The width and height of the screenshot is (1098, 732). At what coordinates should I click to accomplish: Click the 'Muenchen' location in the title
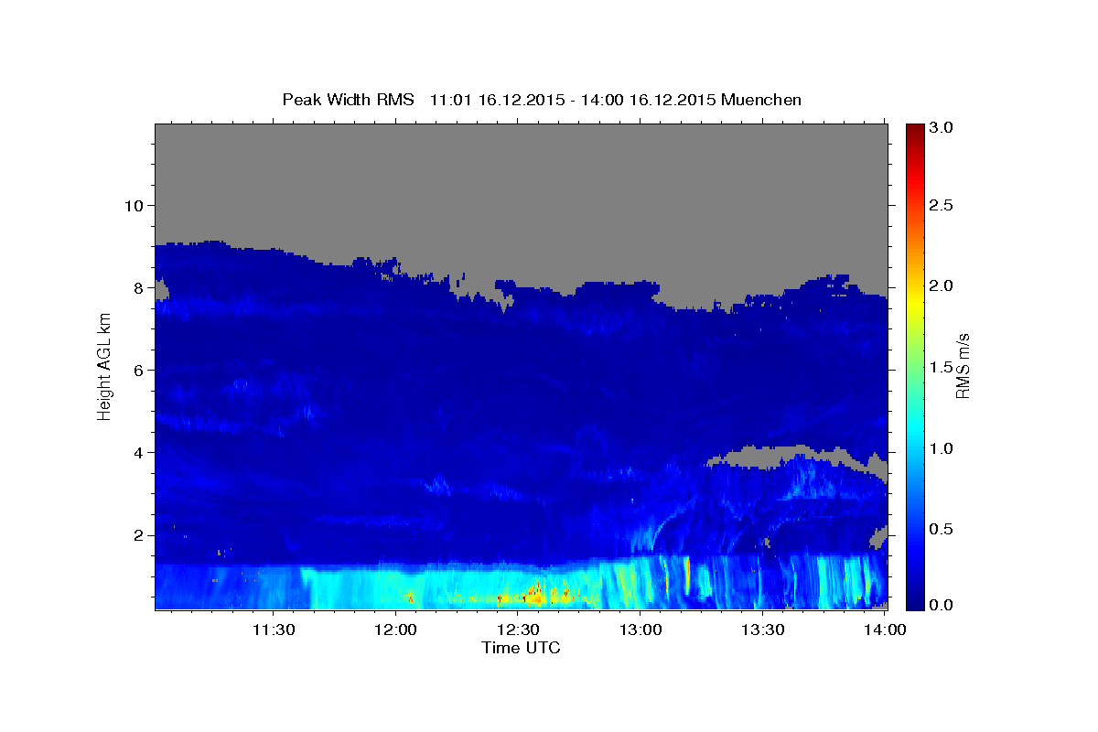[761, 99]
